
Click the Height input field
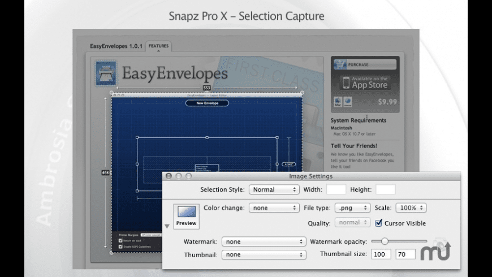click(385, 189)
